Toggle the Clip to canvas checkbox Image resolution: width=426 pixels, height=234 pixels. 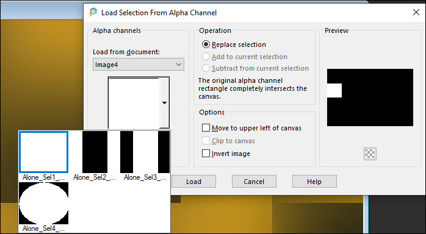206,141
